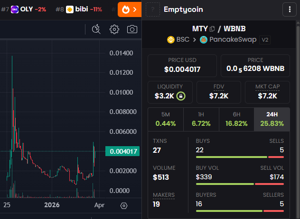
Task: Click the BUY VOL $339 value
Action: tap(204, 177)
